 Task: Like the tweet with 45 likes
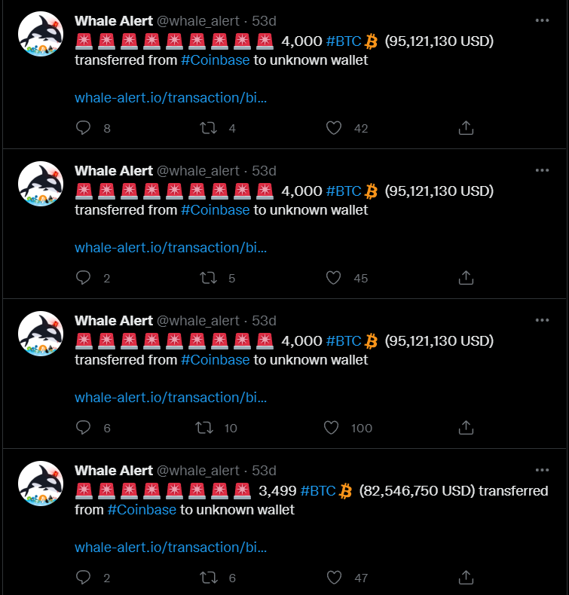pyautogui.click(x=334, y=278)
